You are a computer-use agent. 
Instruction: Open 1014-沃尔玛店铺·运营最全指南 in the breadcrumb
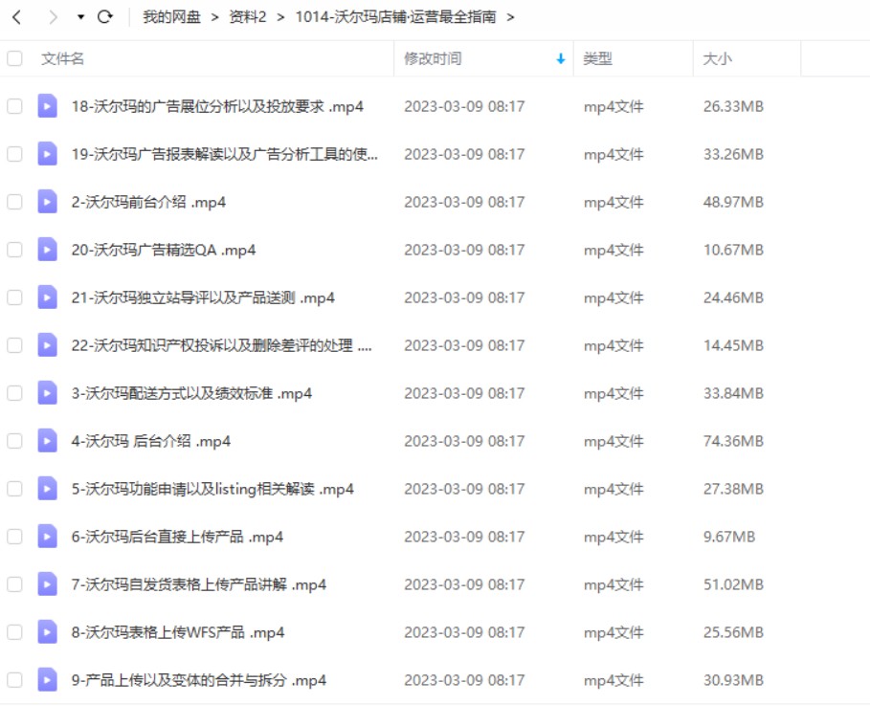395,17
